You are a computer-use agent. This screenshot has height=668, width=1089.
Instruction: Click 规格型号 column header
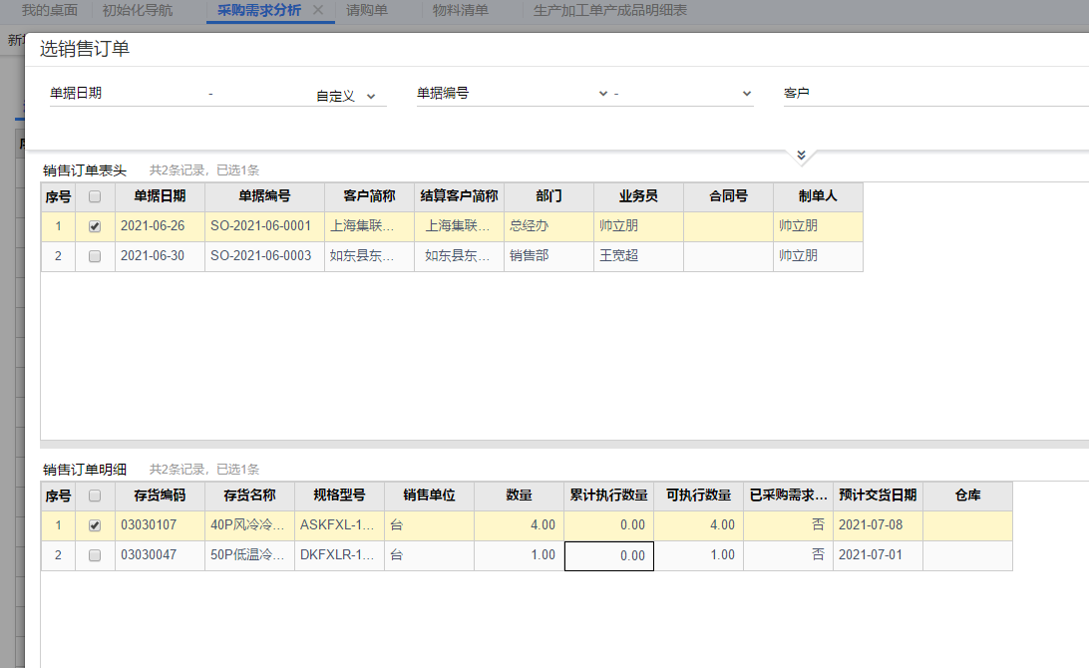[x=340, y=496]
